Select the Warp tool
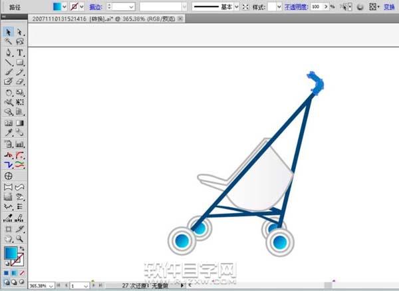 point(9,103)
